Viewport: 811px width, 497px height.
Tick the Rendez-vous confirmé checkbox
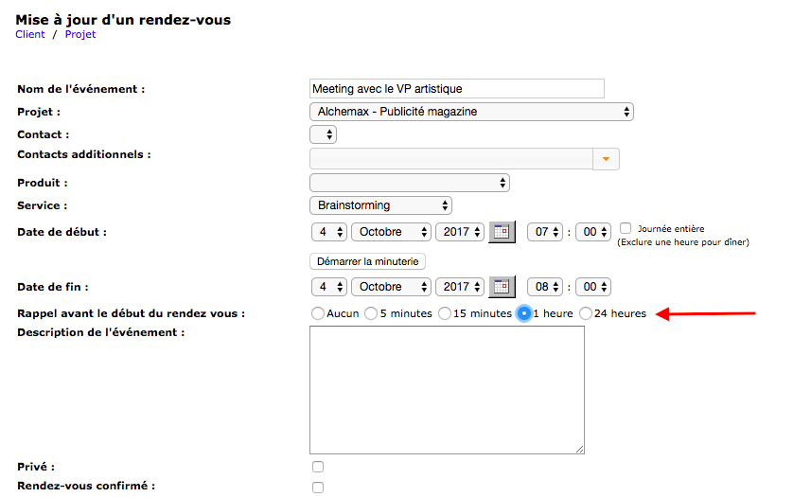(318, 488)
